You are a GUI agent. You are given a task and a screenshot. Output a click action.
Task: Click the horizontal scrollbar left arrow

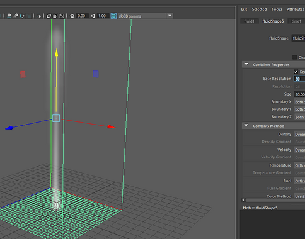pos(243,200)
